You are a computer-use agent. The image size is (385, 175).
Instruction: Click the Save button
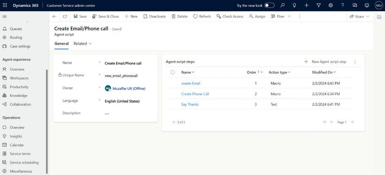80,16
